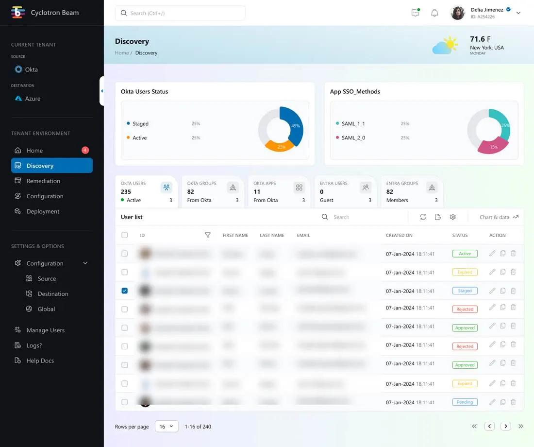Open the Destination settings item
Image resolution: width=534 pixels, height=447 pixels.
[47, 294]
